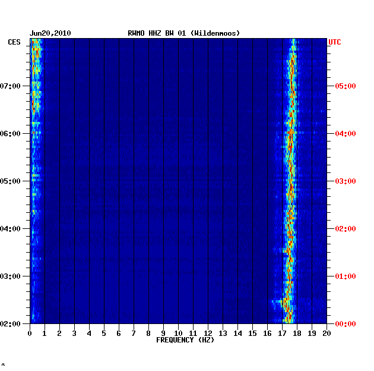The height and width of the screenshot is (371, 374).
Task: Click the black 05:00 CES time label
Action: (10, 181)
